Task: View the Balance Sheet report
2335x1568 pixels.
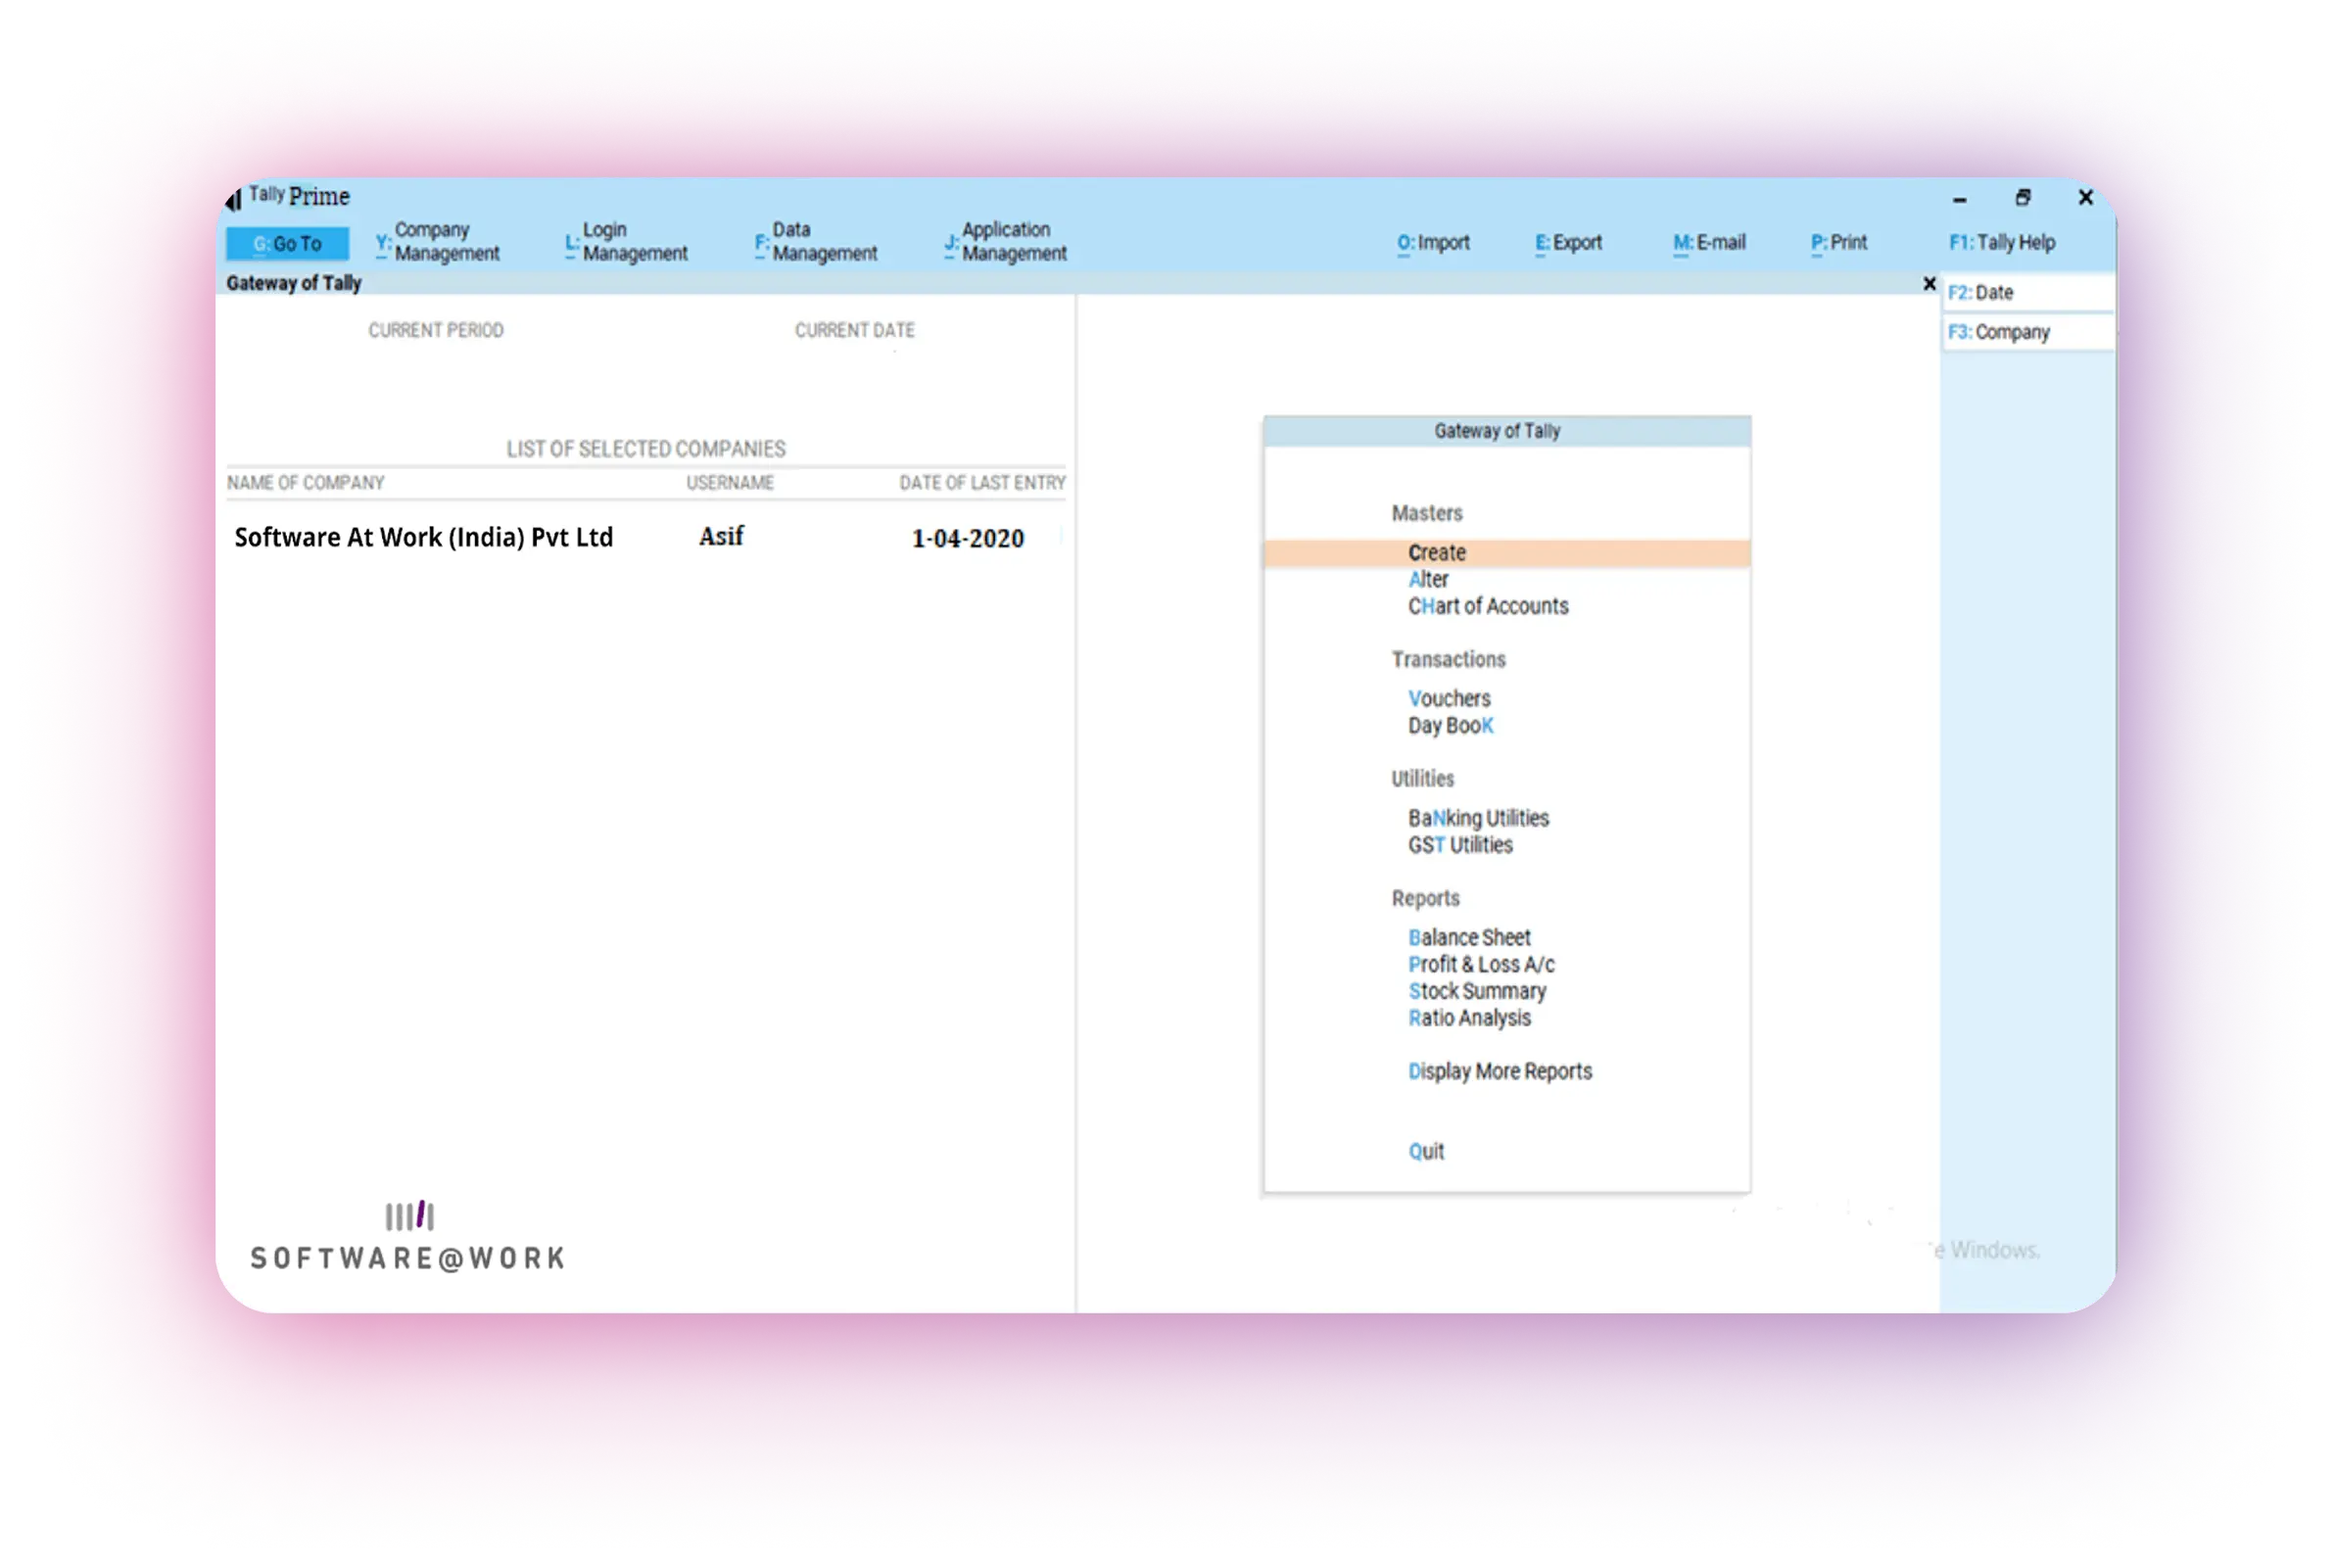Action: (1468, 938)
